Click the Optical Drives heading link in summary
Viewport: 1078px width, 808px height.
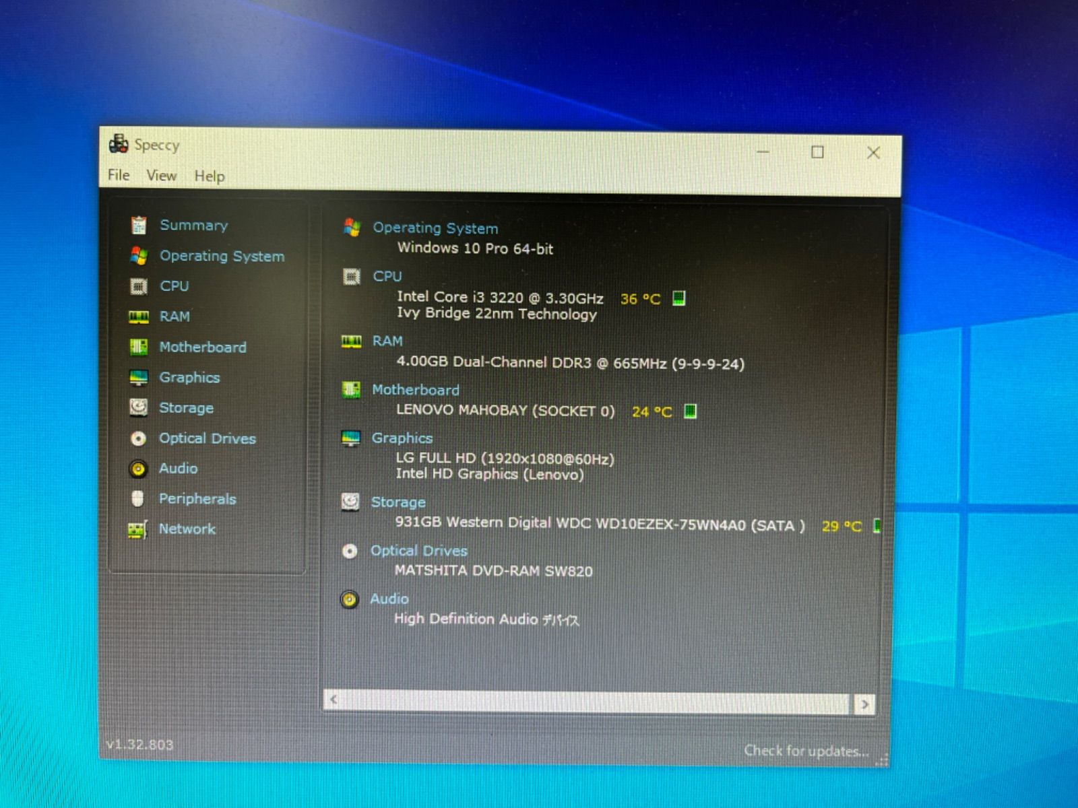click(x=419, y=550)
